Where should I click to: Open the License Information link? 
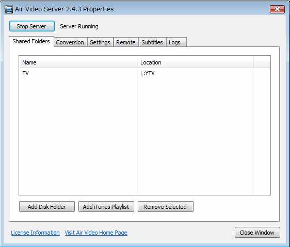click(x=35, y=233)
